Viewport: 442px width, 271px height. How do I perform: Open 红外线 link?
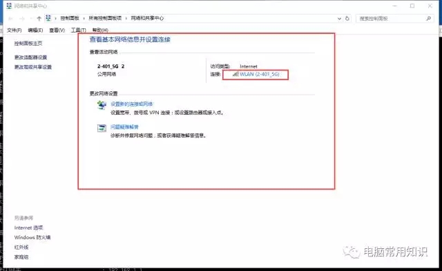pos(21,247)
